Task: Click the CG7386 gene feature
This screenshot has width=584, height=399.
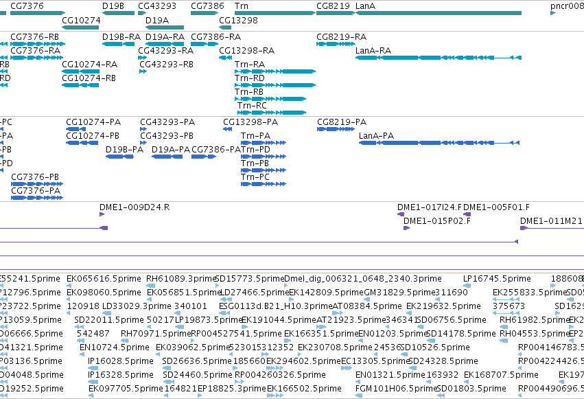Action: pos(205,13)
